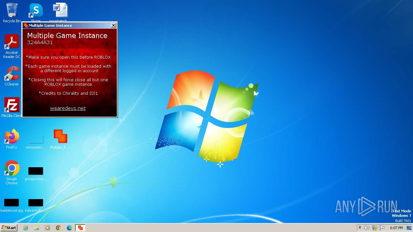Open Acrobat Reader DC shortcut
413x232 pixels.
coord(12,46)
